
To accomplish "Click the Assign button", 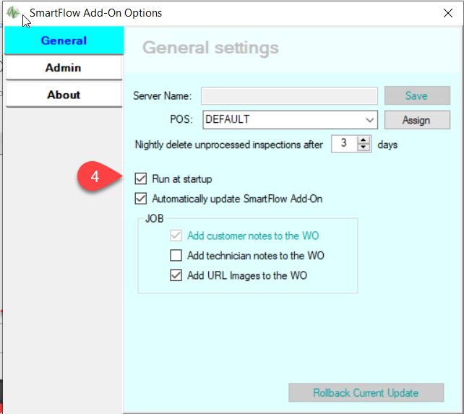I will tap(417, 120).
